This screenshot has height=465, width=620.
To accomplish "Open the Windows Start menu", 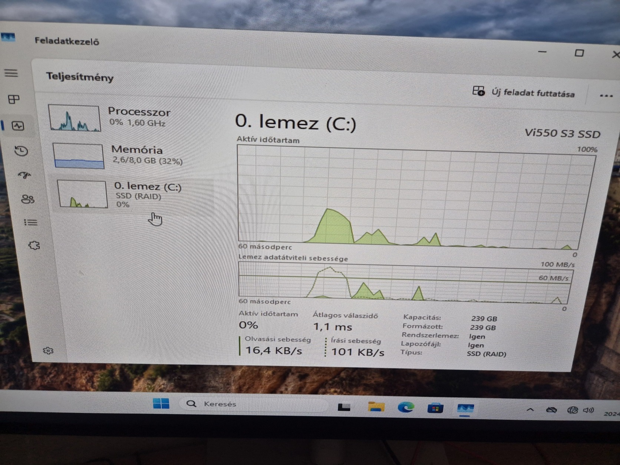I will coord(161,403).
